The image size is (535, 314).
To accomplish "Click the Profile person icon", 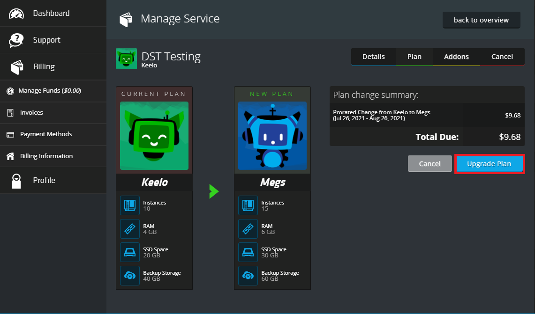I will coord(16,181).
